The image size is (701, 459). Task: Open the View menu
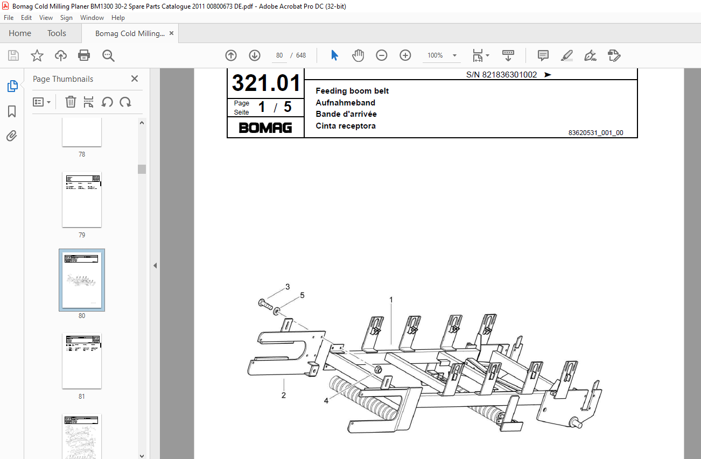click(46, 18)
